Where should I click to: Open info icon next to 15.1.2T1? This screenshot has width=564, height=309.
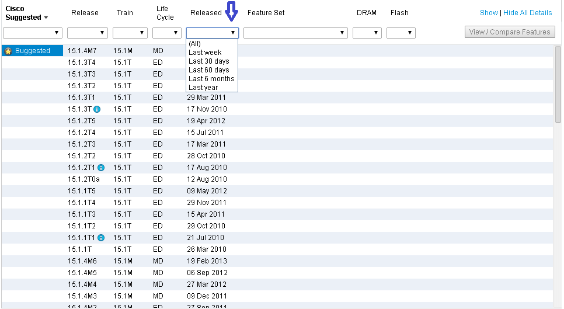pos(101,168)
